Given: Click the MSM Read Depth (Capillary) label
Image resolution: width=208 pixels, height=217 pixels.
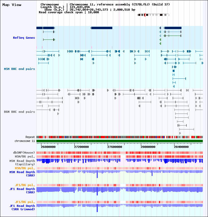Looking at the screenshot, I should pos(22,162).
